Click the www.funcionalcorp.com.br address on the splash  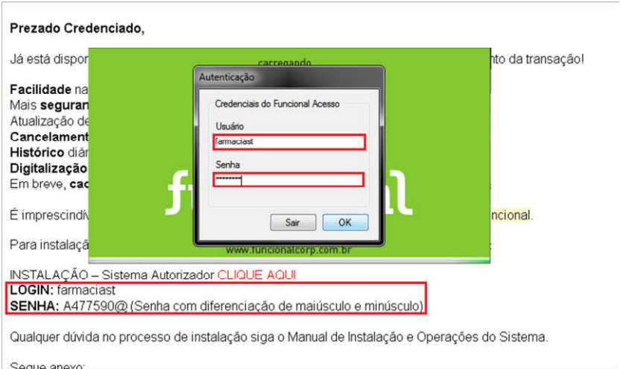pyautogui.click(x=288, y=250)
